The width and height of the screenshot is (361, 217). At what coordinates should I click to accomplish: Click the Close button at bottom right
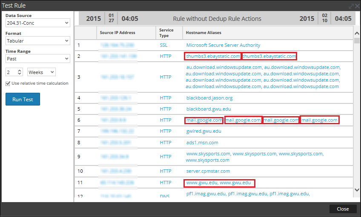point(343,209)
